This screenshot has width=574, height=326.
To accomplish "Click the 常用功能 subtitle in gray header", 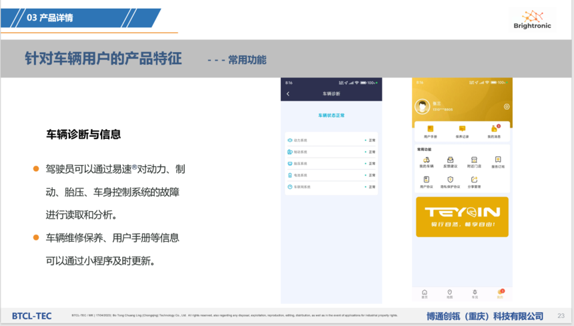I will coord(247,59).
